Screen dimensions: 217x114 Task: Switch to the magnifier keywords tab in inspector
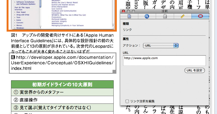tap(147, 16)
